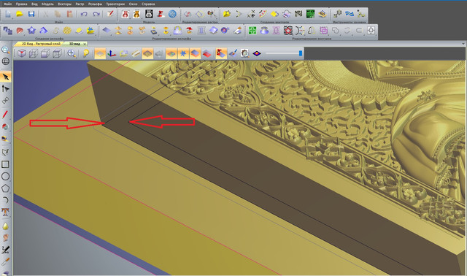This screenshot has width=467, height=276.
Task: Click the greyscale bear image icon
Action: coord(149,14)
